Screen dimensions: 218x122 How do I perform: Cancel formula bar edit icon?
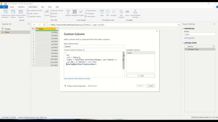point(34,25)
